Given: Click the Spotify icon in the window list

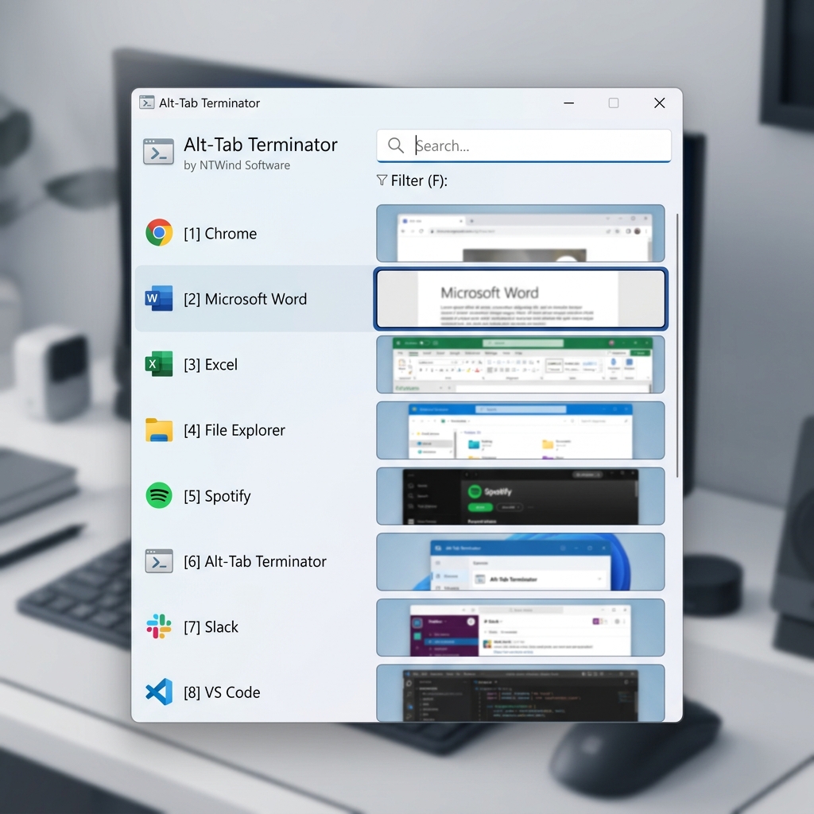Looking at the screenshot, I should tap(159, 495).
